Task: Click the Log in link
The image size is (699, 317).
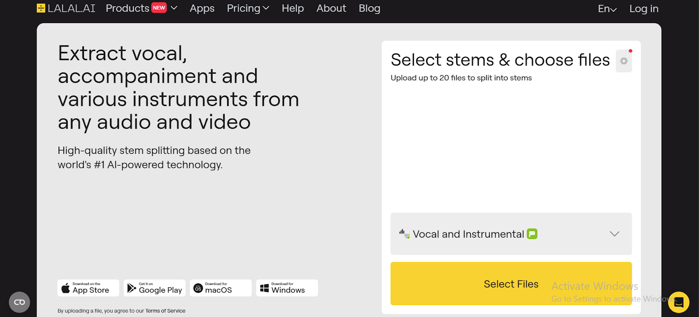Action: pos(644,9)
